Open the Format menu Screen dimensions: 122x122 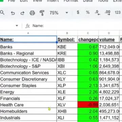pos(71,1)
